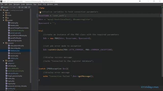Open the Help menu
The image size is (163, 91).
pyautogui.click(x=56, y=4)
